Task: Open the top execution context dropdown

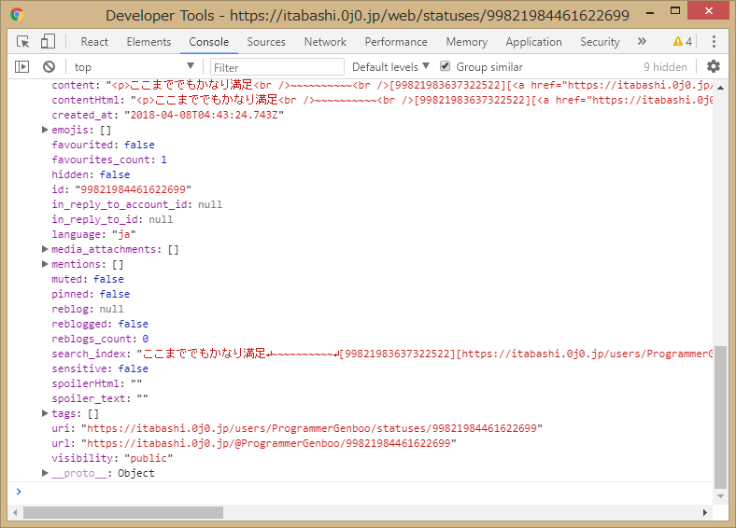Action: pyautogui.click(x=134, y=67)
